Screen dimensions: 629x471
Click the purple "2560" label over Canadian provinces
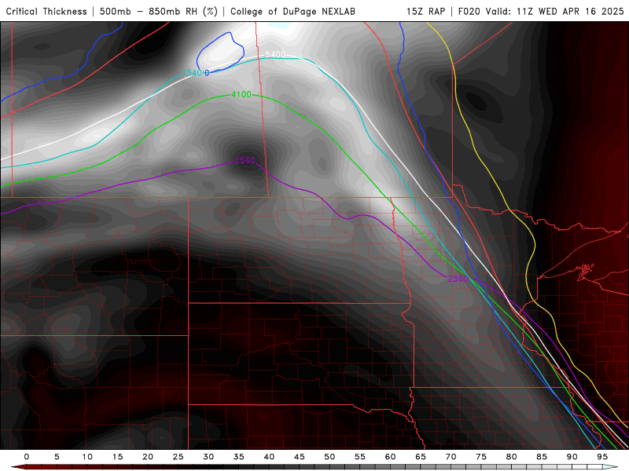tap(245, 161)
